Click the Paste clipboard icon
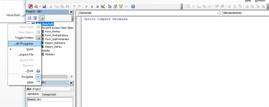Screen dimensions: 269x107 (62, 6)
